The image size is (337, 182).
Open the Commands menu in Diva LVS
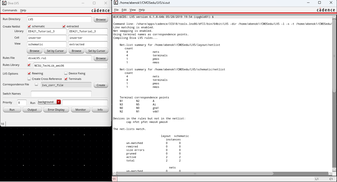coord(10,10)
